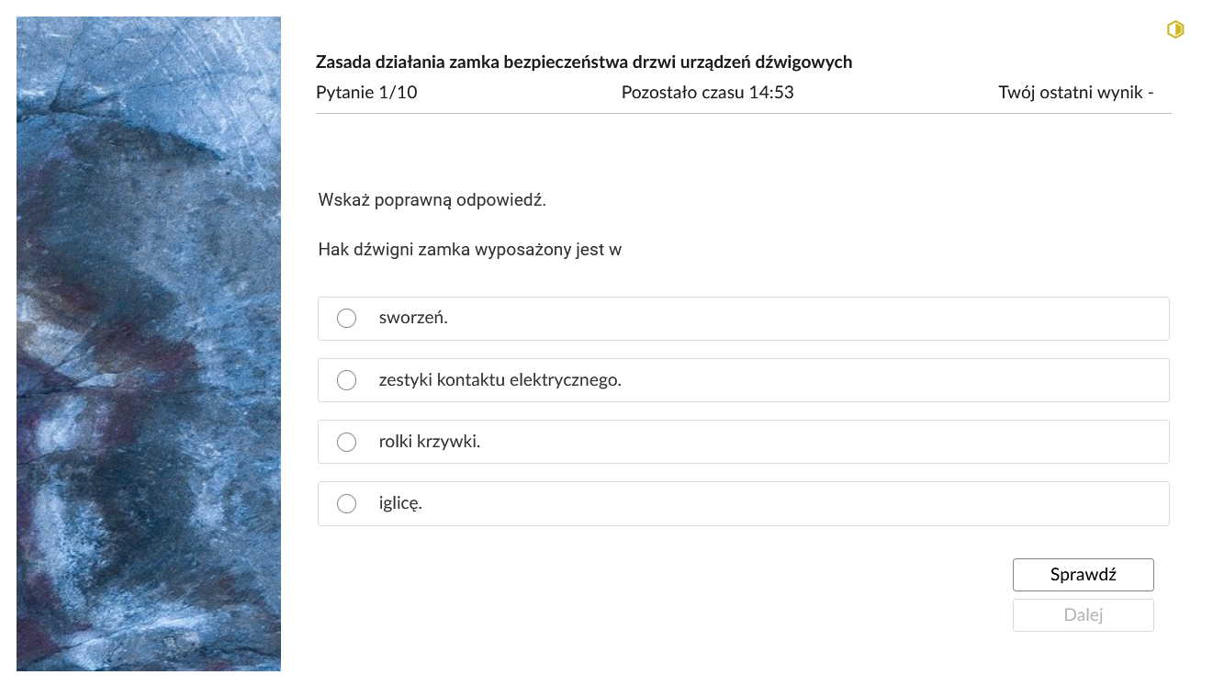Viewport: 1224px width, 686px height.
Task: Select the radio button for "sworzeń"
Action: 346,318
